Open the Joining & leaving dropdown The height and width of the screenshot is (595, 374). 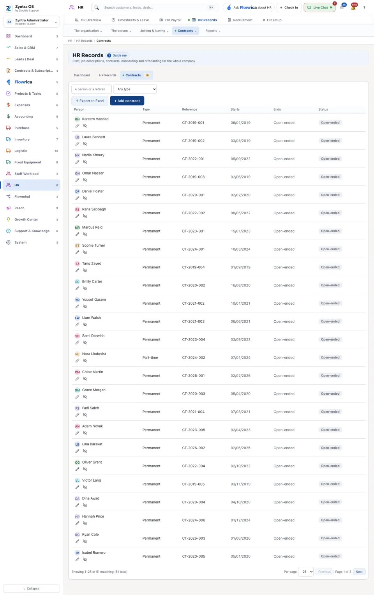click(x=154, y=31)
